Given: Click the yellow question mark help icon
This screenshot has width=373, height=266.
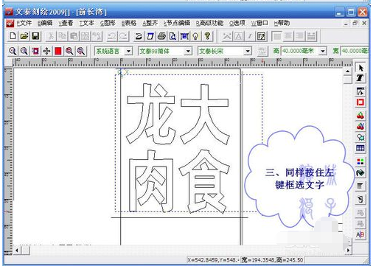Looking at the screenshot, I should [x=207, y=36].
